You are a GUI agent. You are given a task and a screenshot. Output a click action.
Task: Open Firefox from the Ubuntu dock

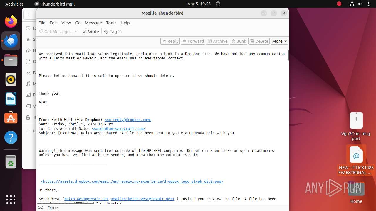(11, 21)
